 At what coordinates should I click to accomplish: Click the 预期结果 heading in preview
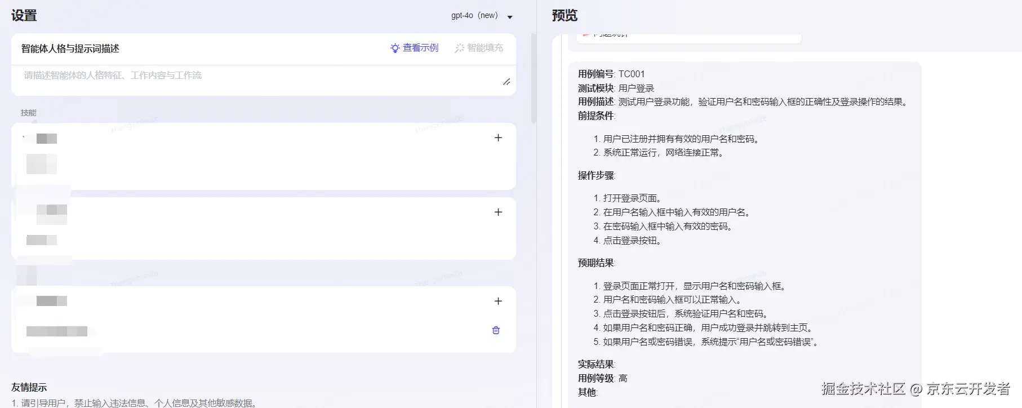coord(596,263)
